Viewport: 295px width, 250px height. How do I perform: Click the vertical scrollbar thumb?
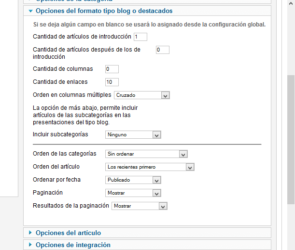[x=291, y=140]
